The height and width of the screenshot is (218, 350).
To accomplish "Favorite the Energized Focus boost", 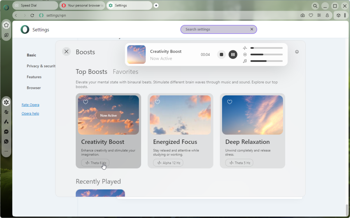I will pos(157,102).
